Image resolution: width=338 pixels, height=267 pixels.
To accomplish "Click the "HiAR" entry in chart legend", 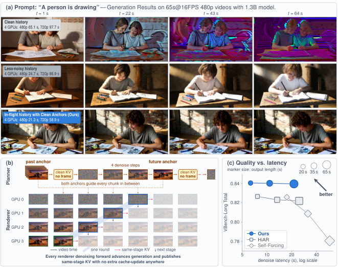I will coord(258,239).
